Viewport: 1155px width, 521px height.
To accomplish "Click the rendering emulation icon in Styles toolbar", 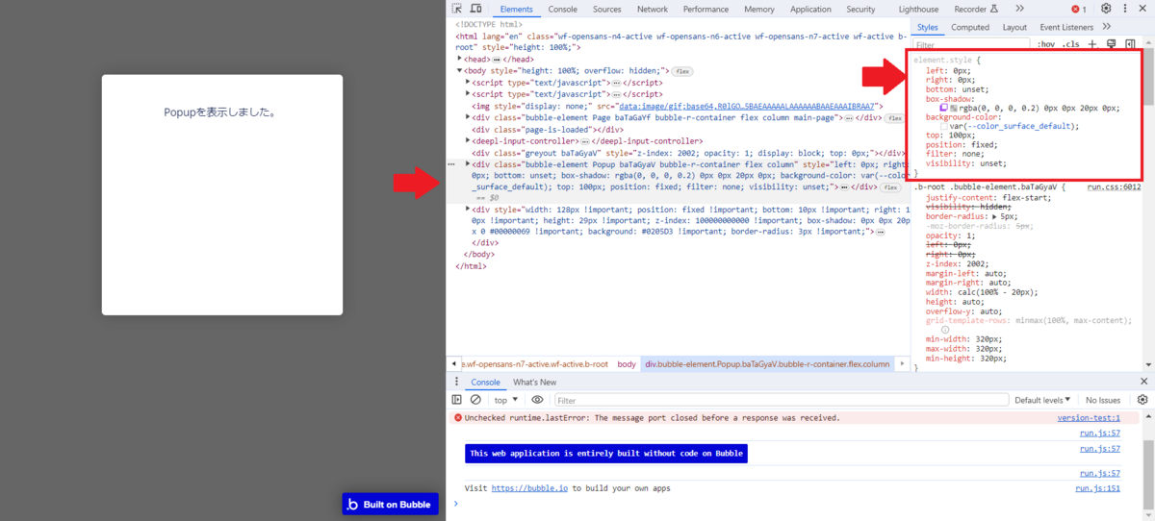I will point(1112,44).
